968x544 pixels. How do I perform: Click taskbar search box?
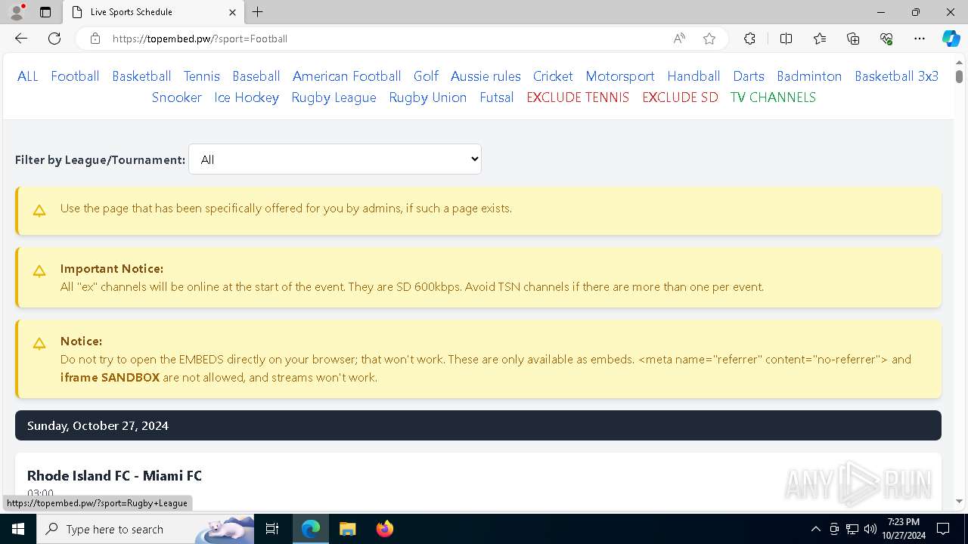(145, 529)
